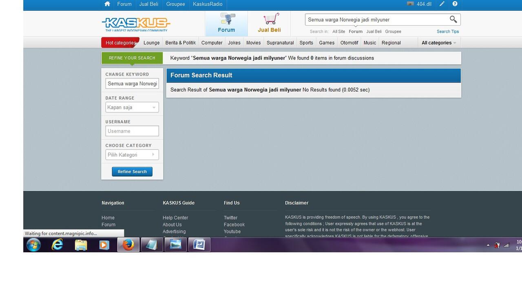Expand the All categories menu

439,42
